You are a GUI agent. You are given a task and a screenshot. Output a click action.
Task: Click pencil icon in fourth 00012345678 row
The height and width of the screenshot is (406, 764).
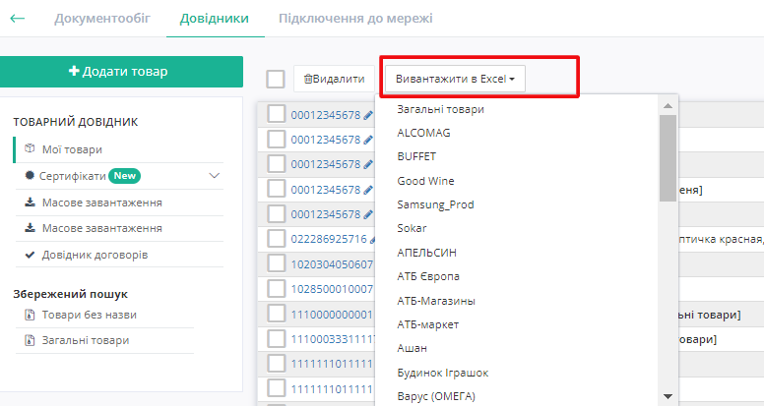click(368, 190)
